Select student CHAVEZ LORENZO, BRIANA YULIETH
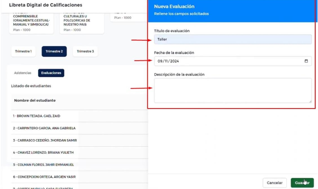Screen dimensions: 318x189 pos(43,152)
